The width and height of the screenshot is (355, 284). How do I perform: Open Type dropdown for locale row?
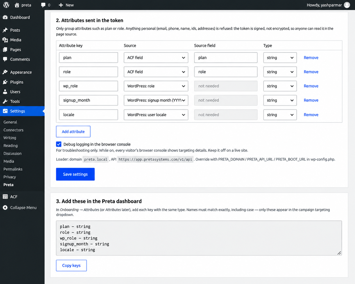point(280,115)
